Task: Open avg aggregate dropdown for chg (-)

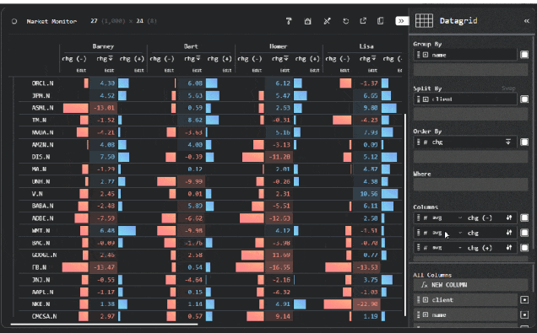Action: pos(447,218)
